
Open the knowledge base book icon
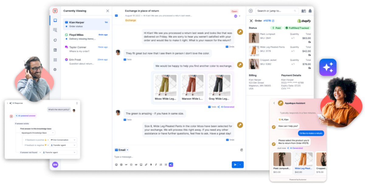click(x=303, y=11)
